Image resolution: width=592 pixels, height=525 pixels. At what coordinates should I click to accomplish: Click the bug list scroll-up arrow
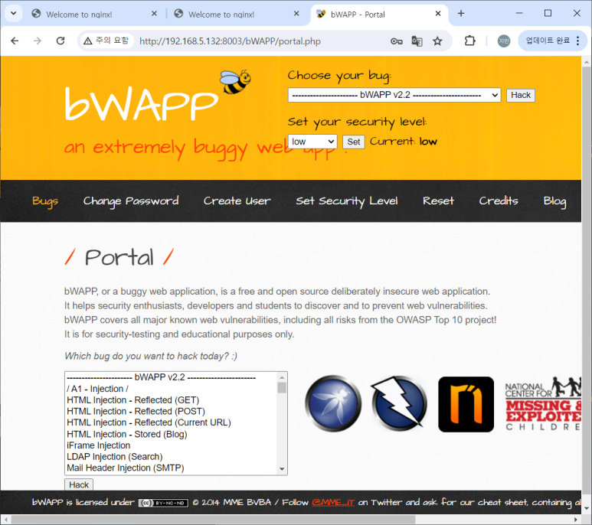282,377
